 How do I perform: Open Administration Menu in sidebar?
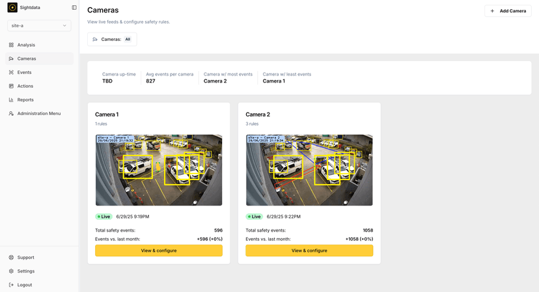[39, 114]
